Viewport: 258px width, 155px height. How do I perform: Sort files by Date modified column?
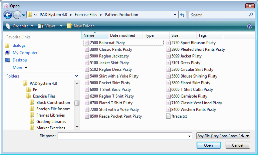point(122,35)
